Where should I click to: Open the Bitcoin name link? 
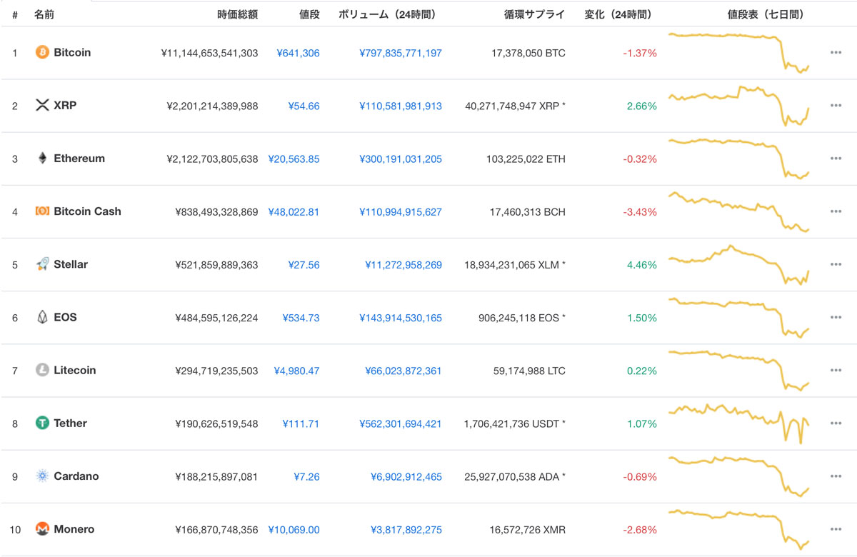[x=72, y=52]
